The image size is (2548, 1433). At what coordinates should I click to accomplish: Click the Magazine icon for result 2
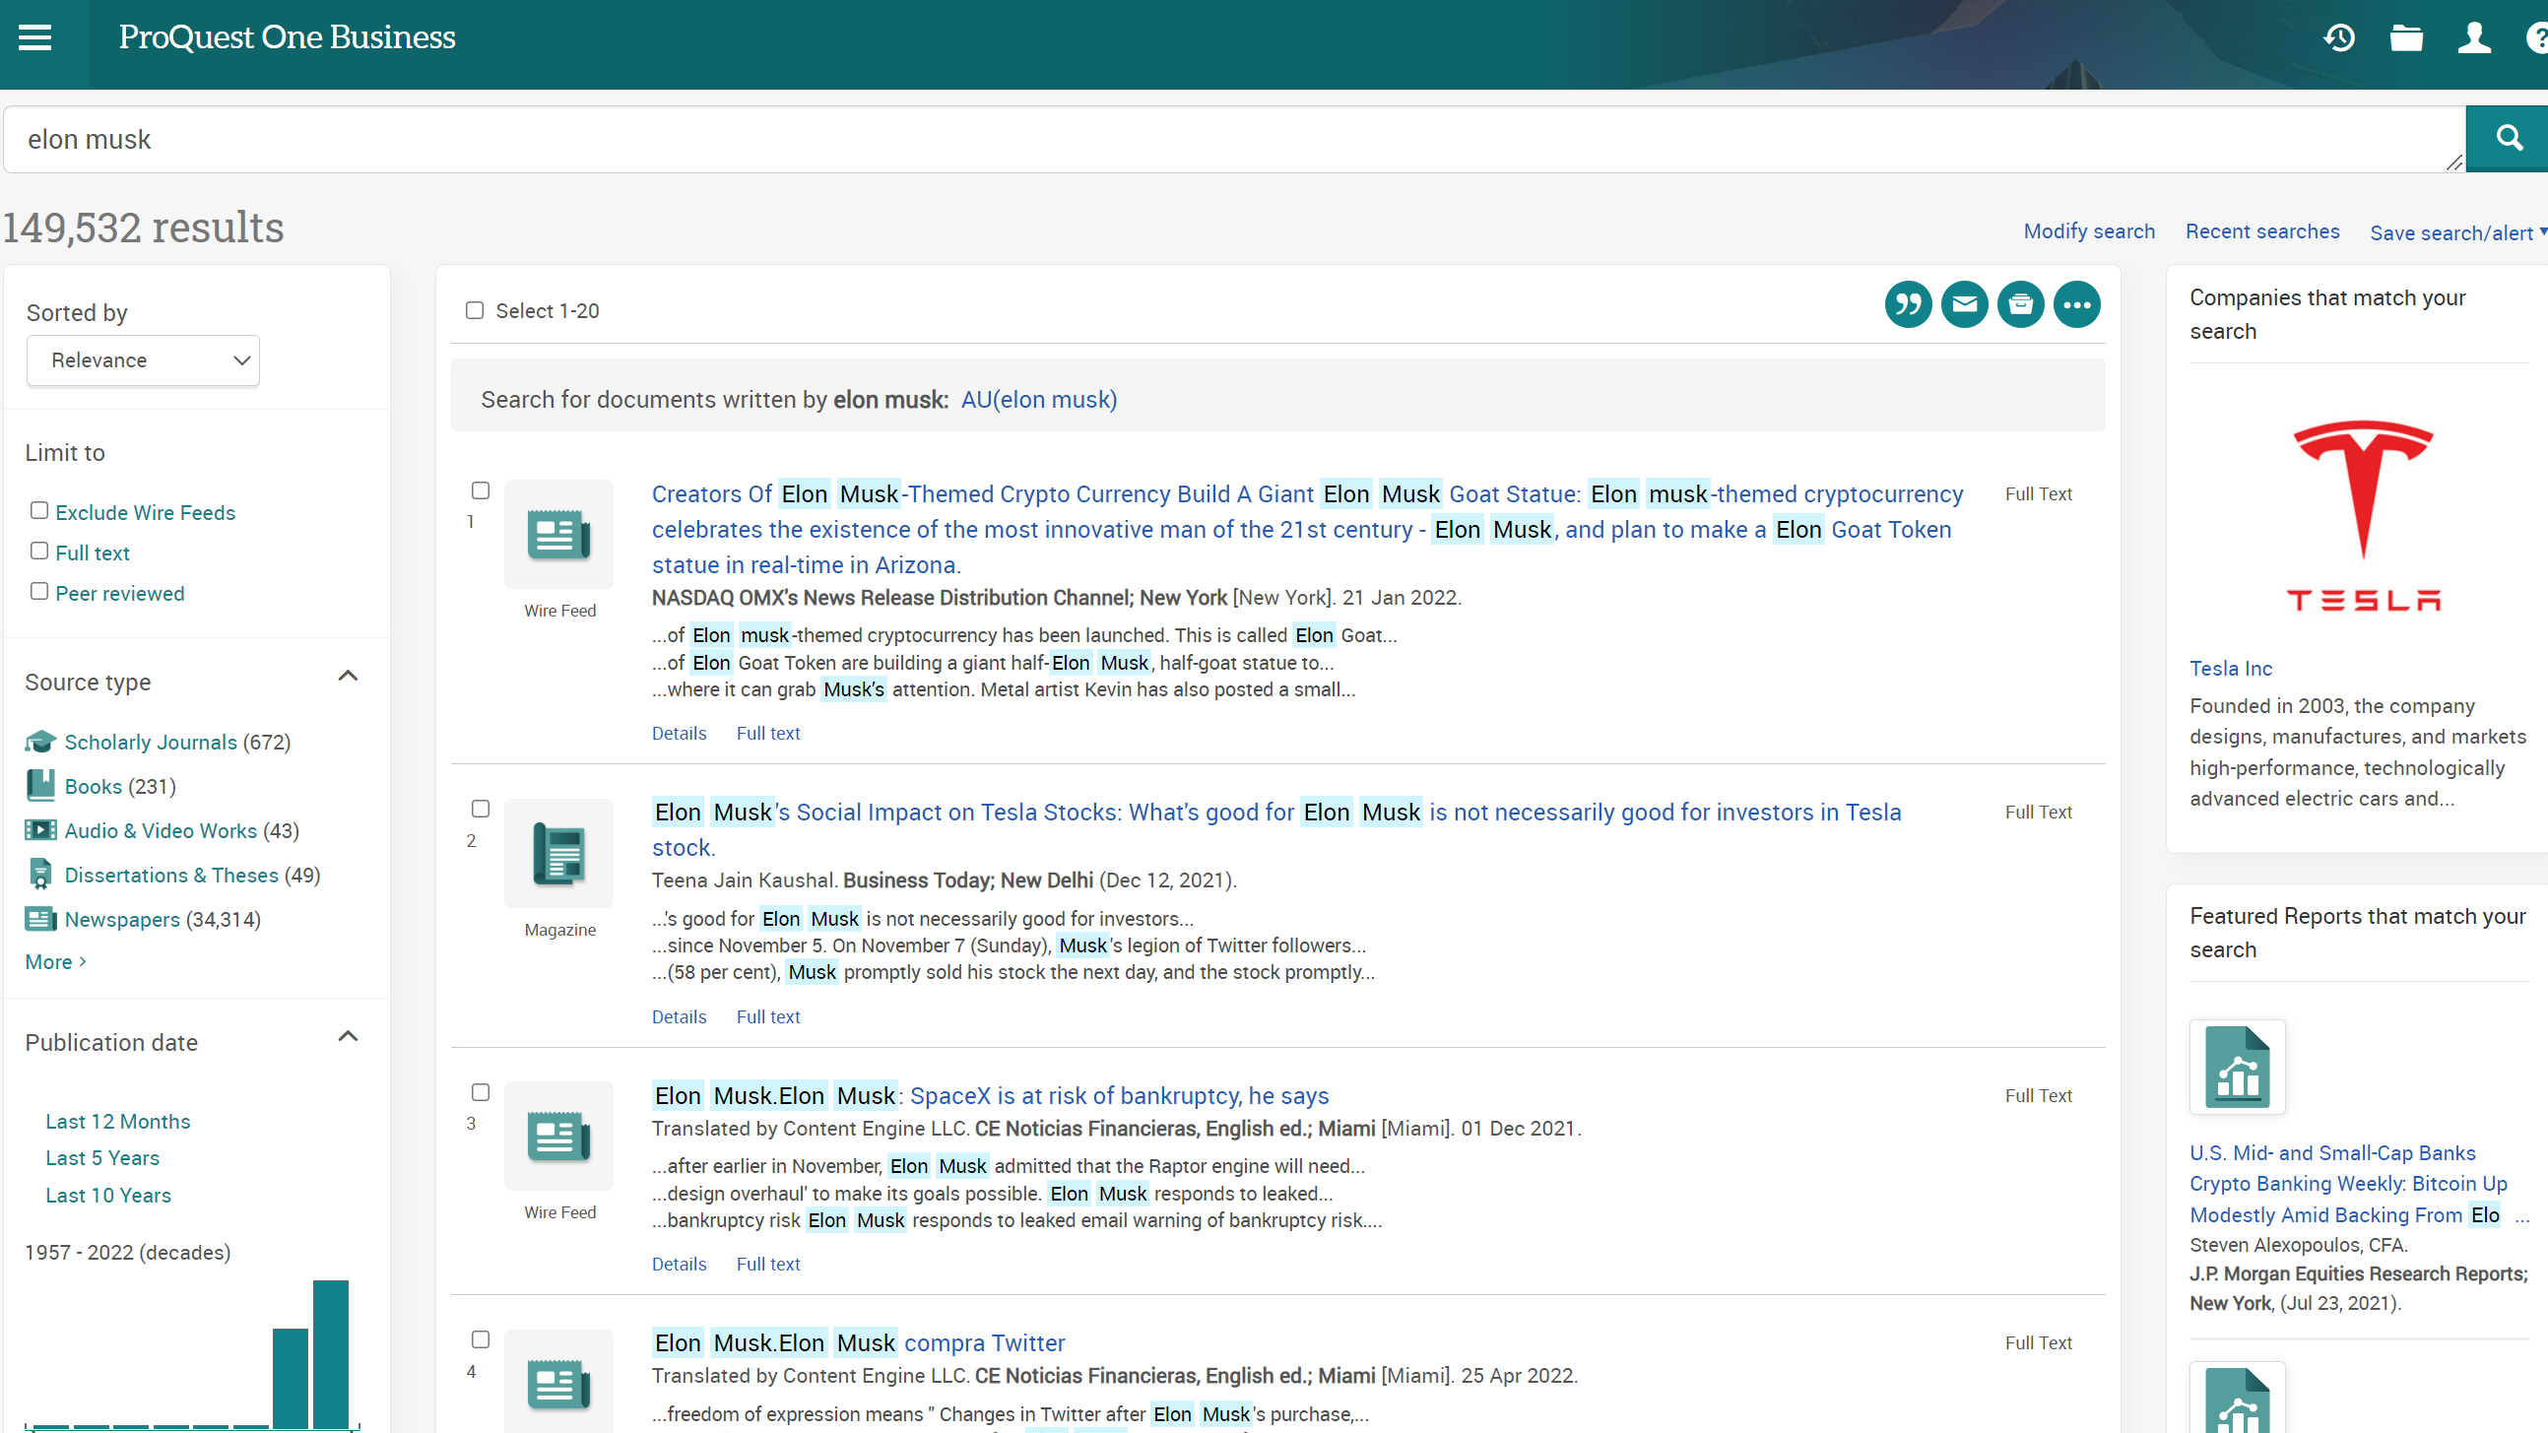558,854
